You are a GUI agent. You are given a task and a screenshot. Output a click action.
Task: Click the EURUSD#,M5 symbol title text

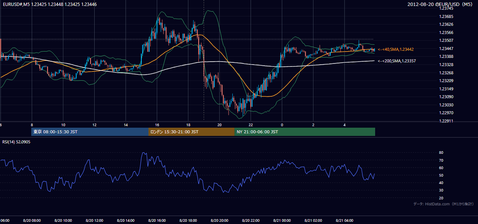pyautogui.click(x=49, y=4)
